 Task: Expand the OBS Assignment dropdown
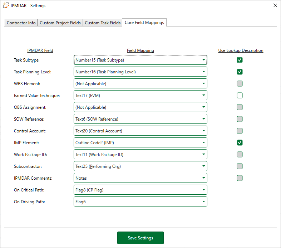pos(140,107)
